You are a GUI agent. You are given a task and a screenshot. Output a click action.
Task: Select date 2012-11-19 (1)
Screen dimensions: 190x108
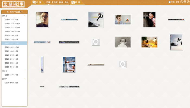coord(11,19)
